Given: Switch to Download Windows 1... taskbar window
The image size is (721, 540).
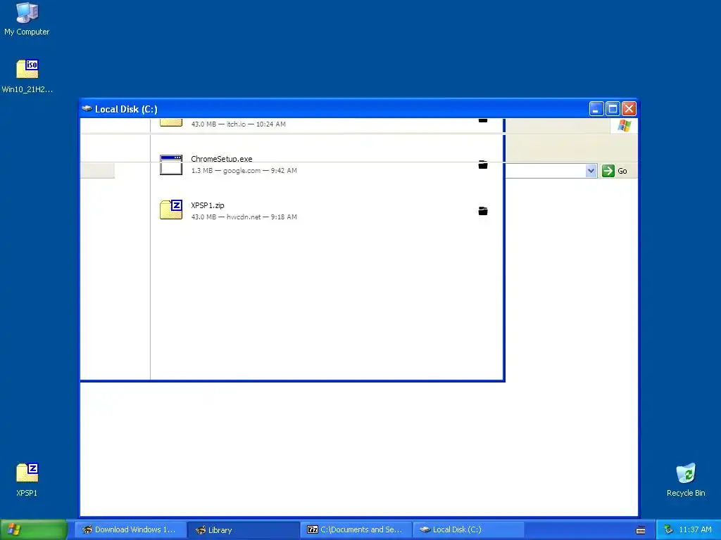Looking at the screenshot, I should tap(130, 529).
